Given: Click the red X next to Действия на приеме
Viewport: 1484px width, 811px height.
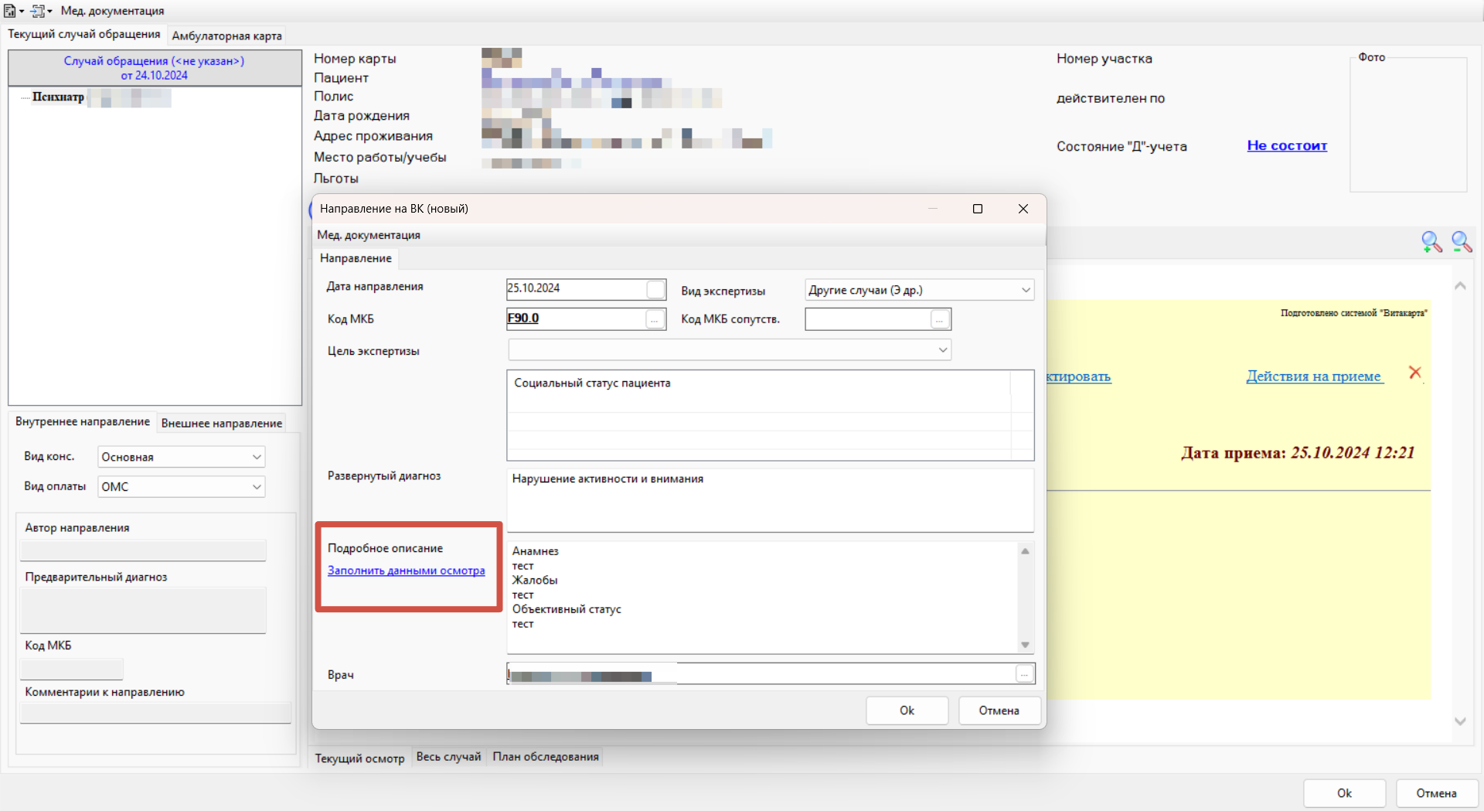Looking at the screenshot, I should (x=1415, y=373).
